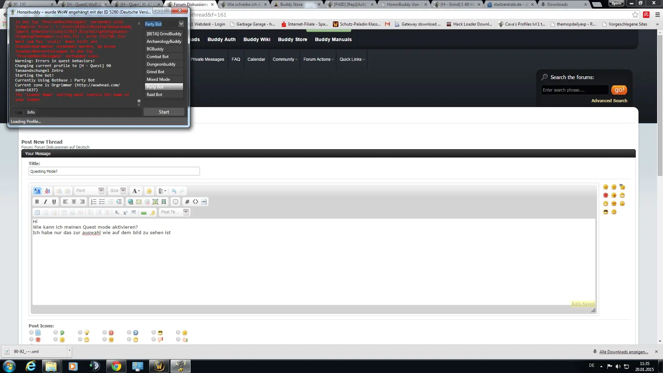Click Start in the Honorbuddy window
Viewport: 663px width, 373px height.
pos(164,112)
